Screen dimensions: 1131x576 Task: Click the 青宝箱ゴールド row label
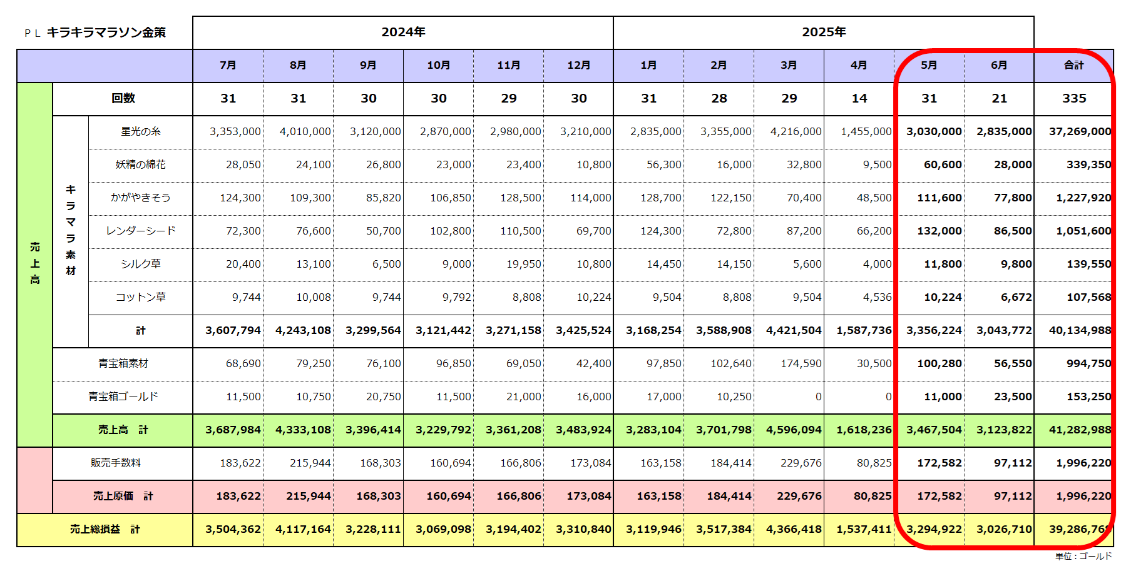point(123,397)
